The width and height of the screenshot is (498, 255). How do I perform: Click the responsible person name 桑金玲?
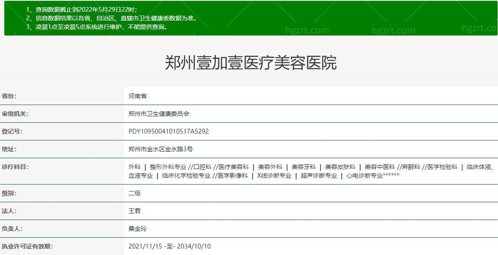[137, 229]
